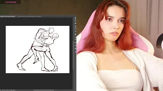The image size is (163, 91).
Task: Open the Paragraph panel icon
Action: [x=75, y=39]
